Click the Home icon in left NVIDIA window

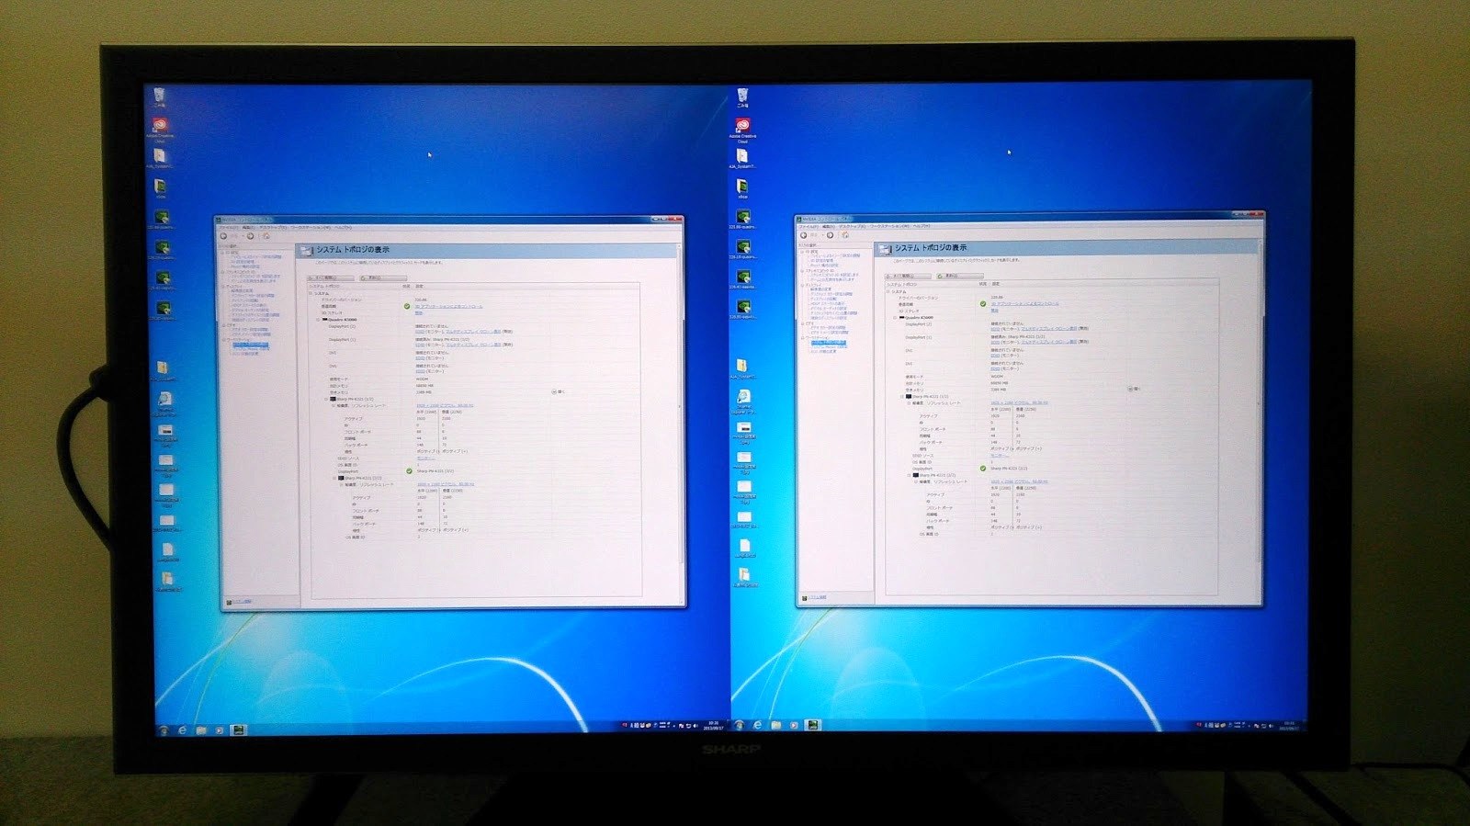pos(266,236)
